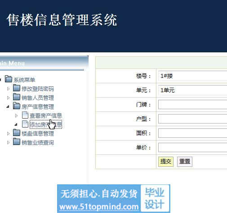
Task: Click the folder icon beside 销售业绩查询
Action: pos(17,142)
